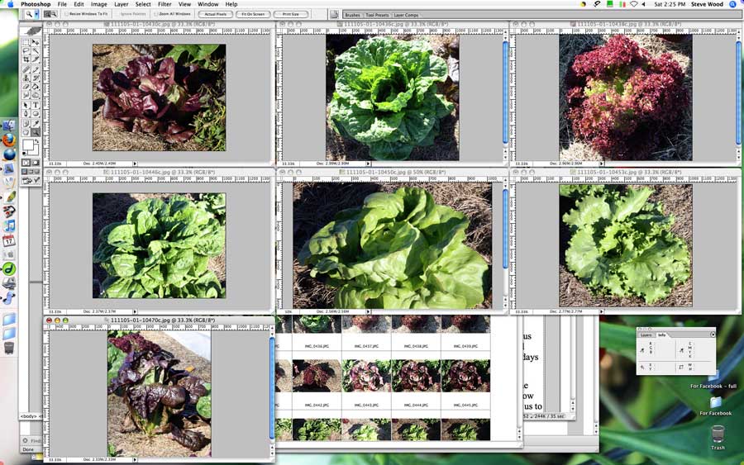Open status bar menu arrow of 10430c window
Viewport: 744px width, 465px height.
click(x=135, y=164)
